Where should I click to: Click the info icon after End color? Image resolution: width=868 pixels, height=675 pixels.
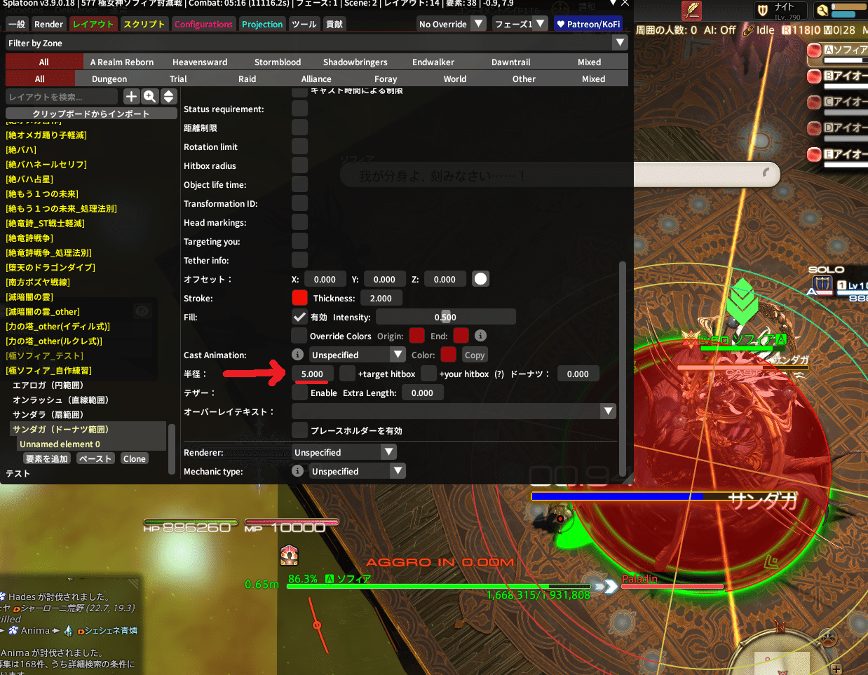pos(480,336)
